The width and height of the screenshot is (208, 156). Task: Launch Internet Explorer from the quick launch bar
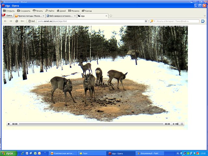tap(23, 153)
